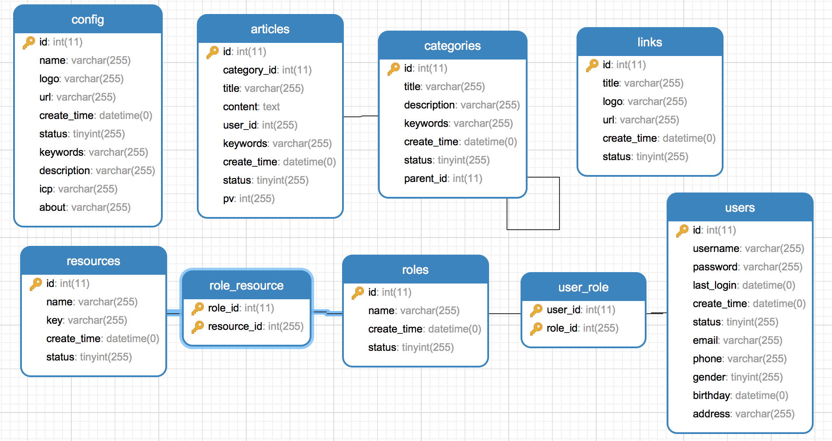Select the users table header

[740, 208]
